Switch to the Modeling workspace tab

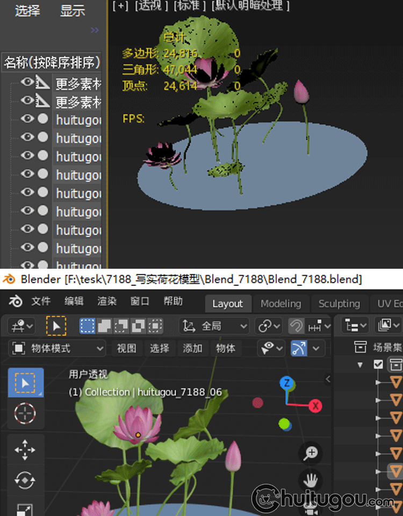click(280, 303)
